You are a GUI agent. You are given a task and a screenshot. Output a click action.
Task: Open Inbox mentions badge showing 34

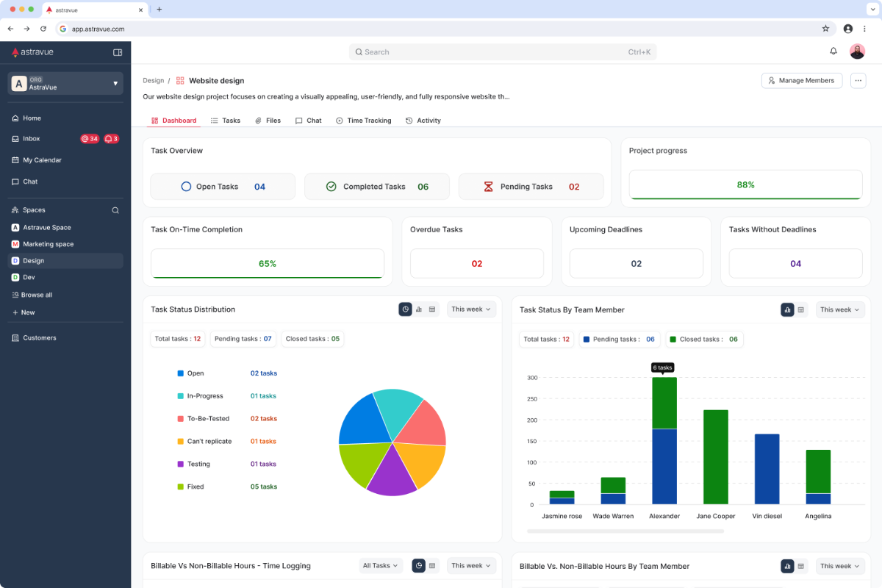90,139
